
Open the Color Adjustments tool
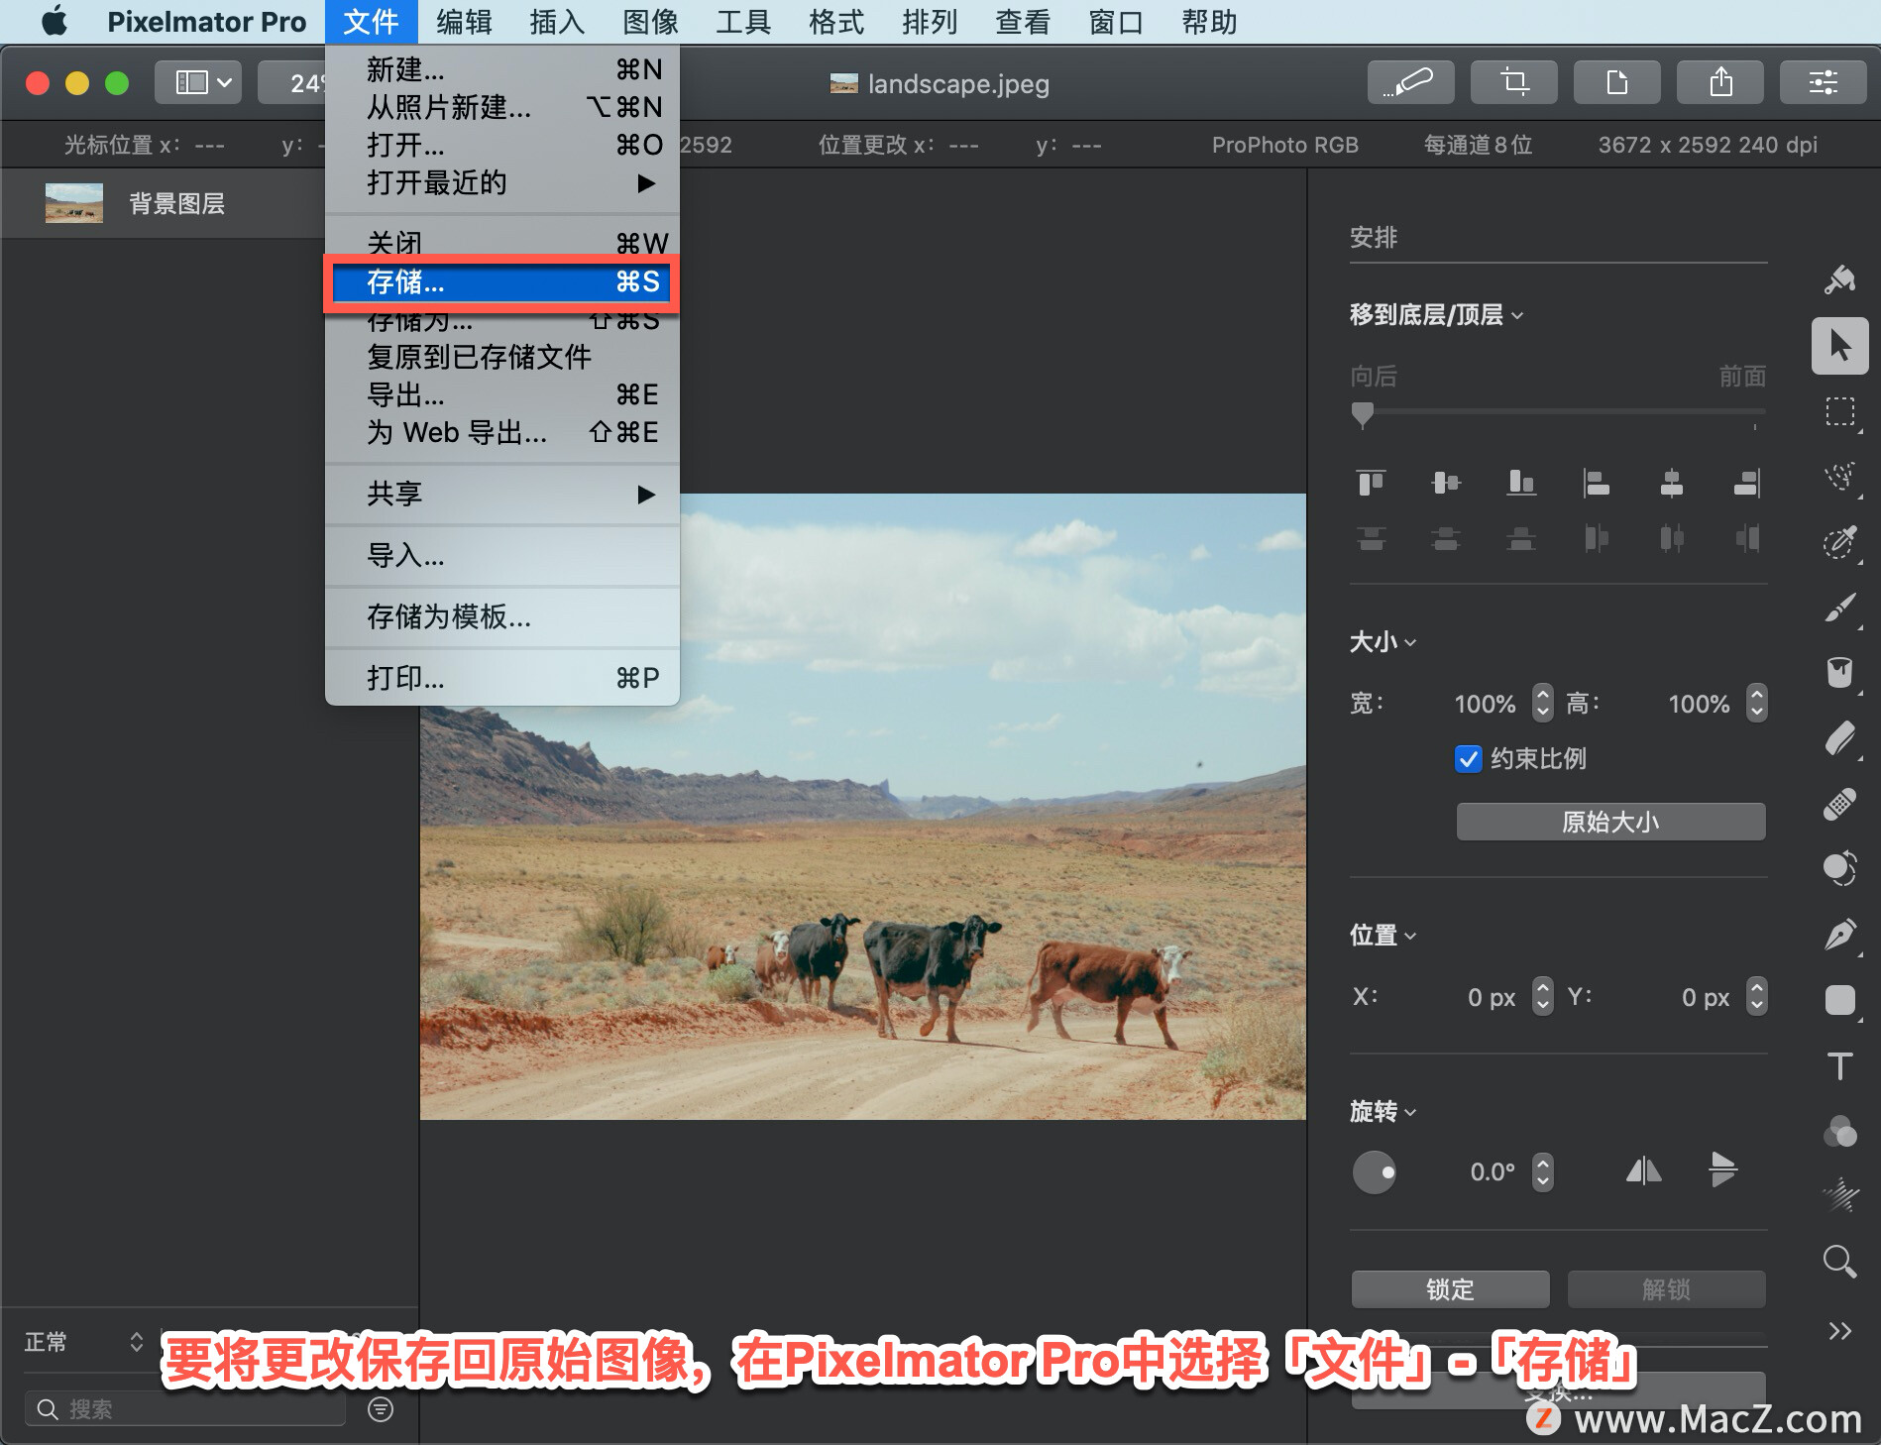click(x=1840, y=1131)
